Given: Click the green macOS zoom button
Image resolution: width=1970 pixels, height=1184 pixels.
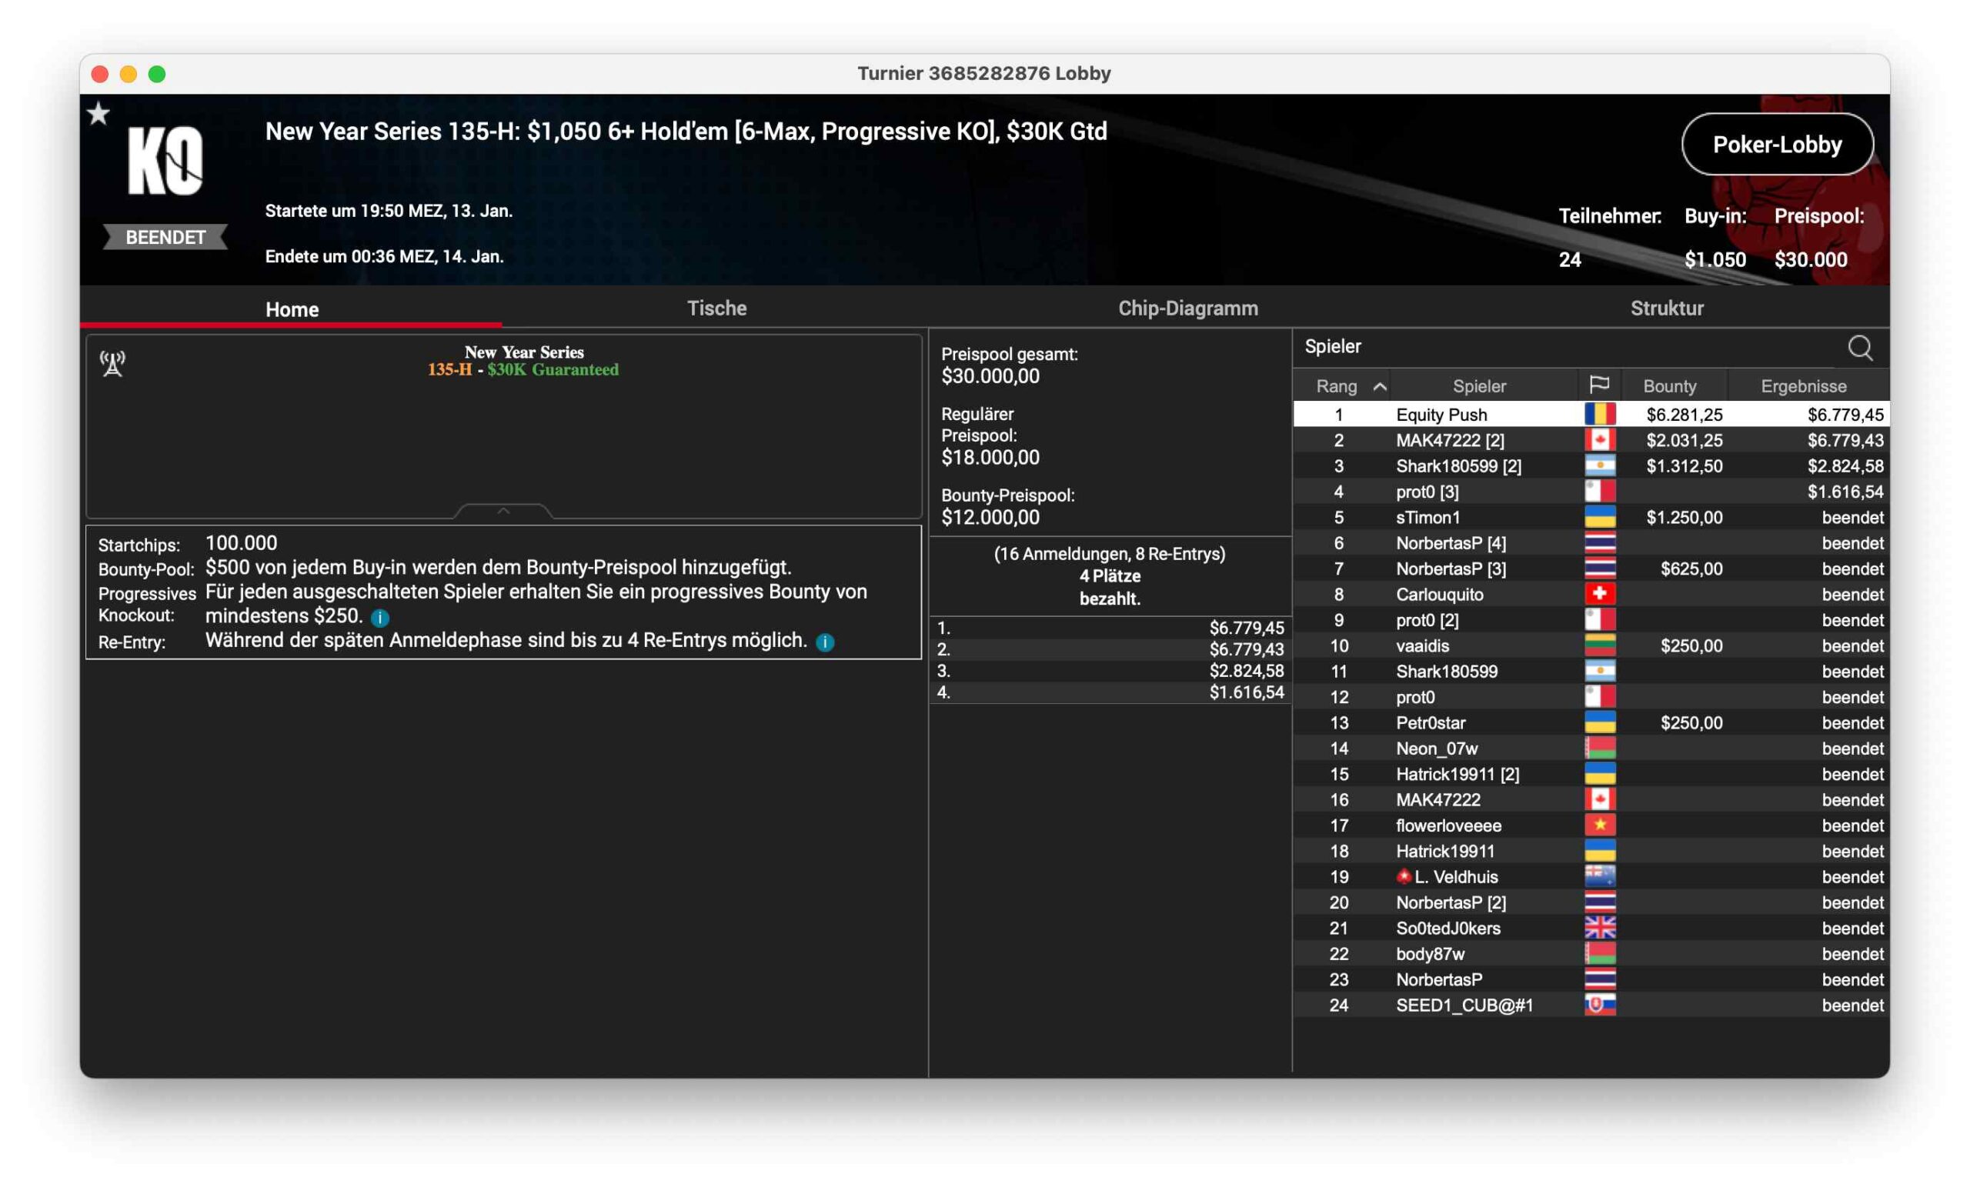Looking at the screenshot, I should 157,74.
